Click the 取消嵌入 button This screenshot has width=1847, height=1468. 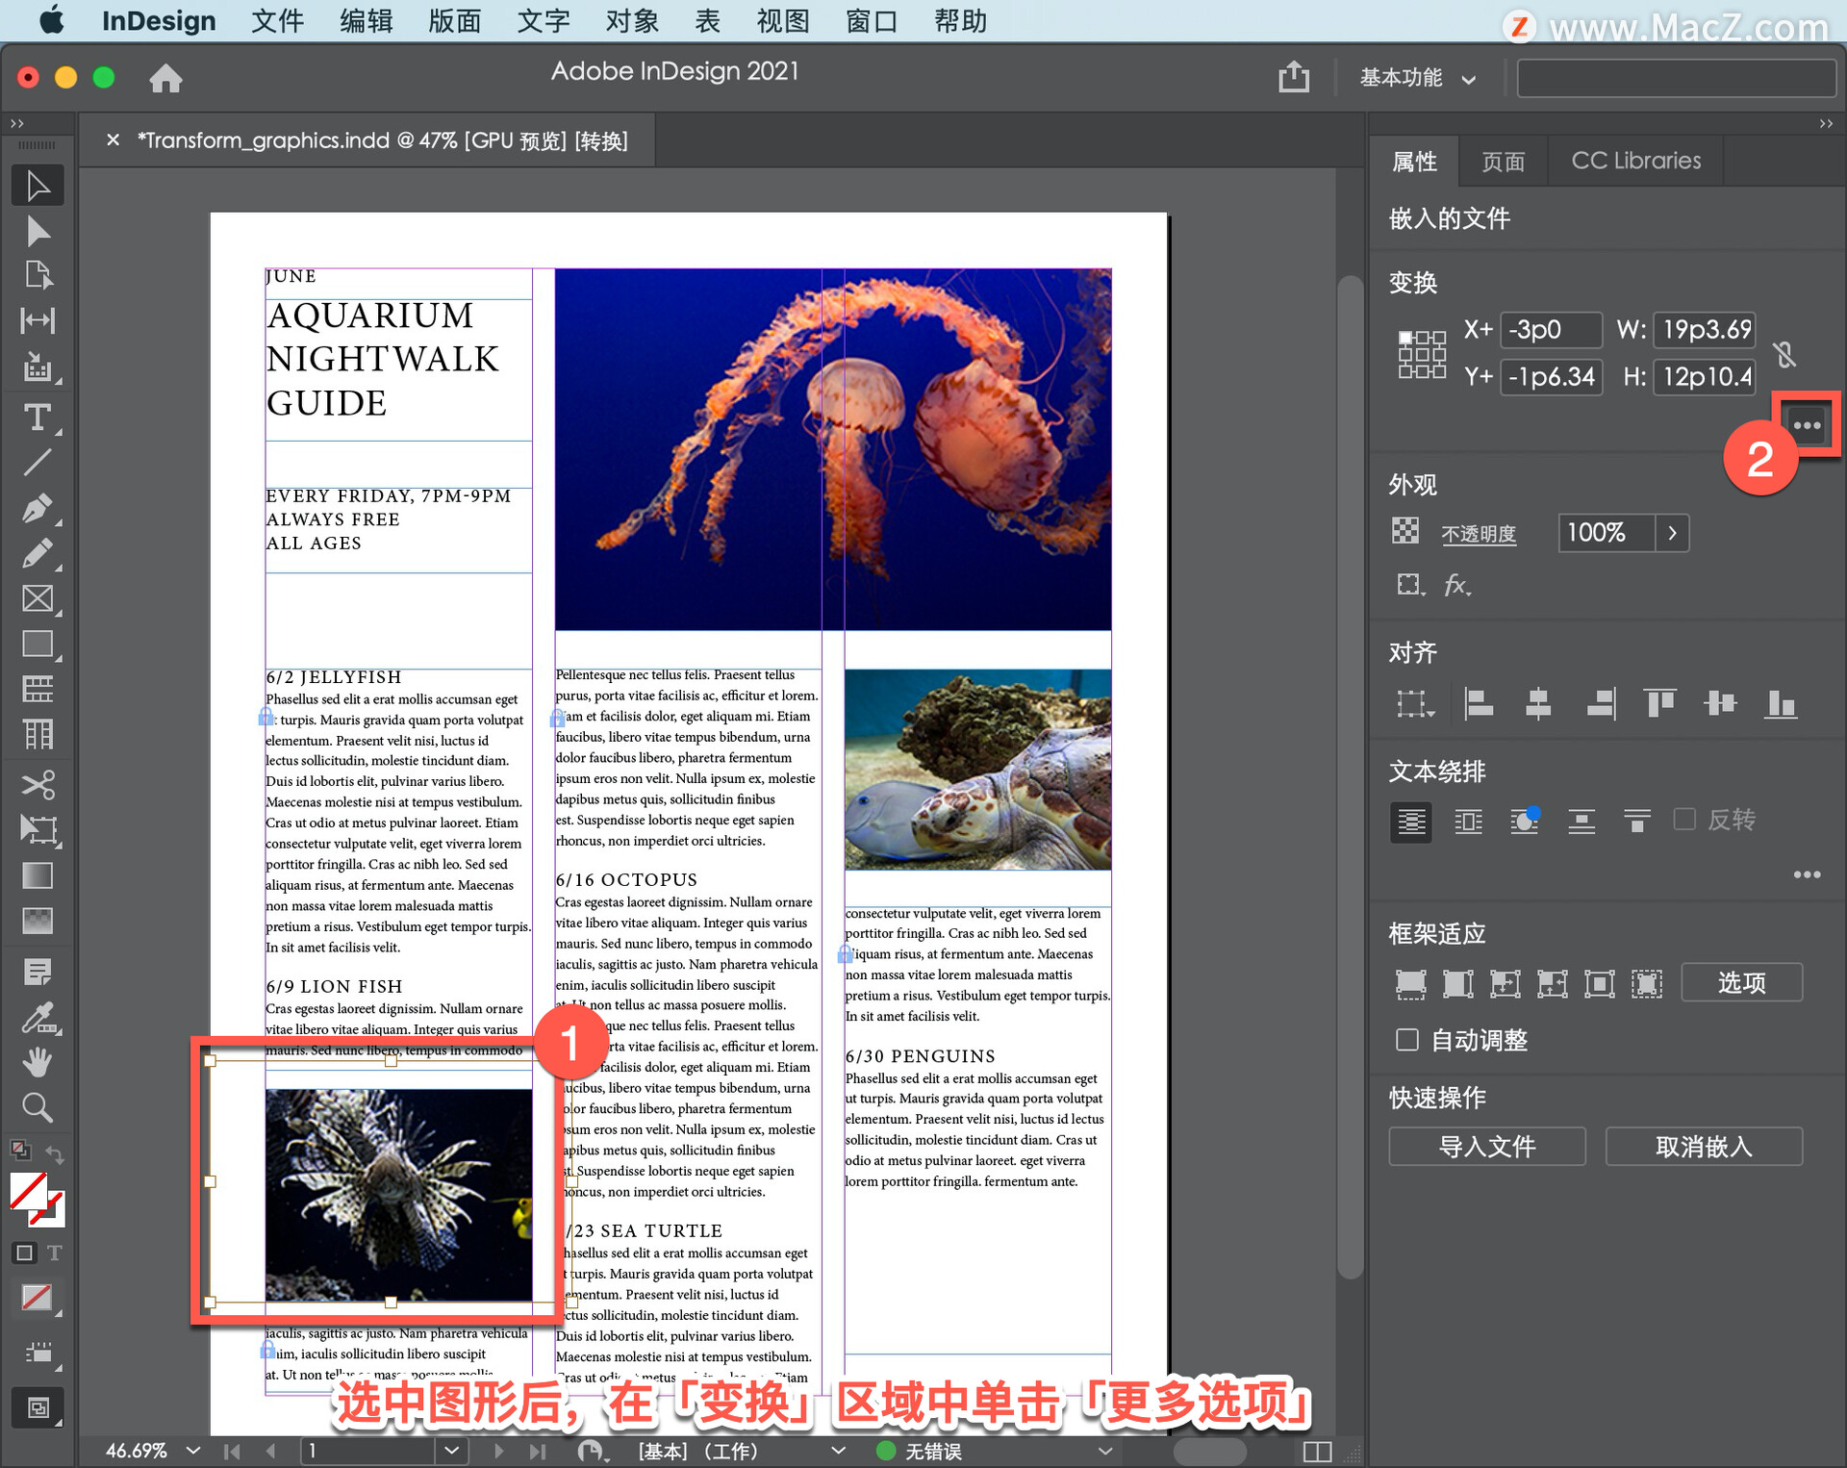(1703, 1147)
